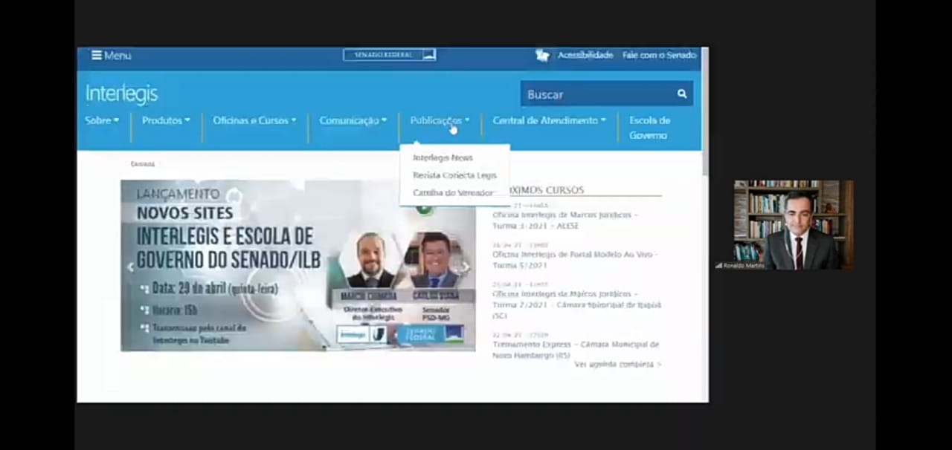Click the microphone icon in Ronaldo's video
This screenshot has height=450, width=952.
coord(718,265)
